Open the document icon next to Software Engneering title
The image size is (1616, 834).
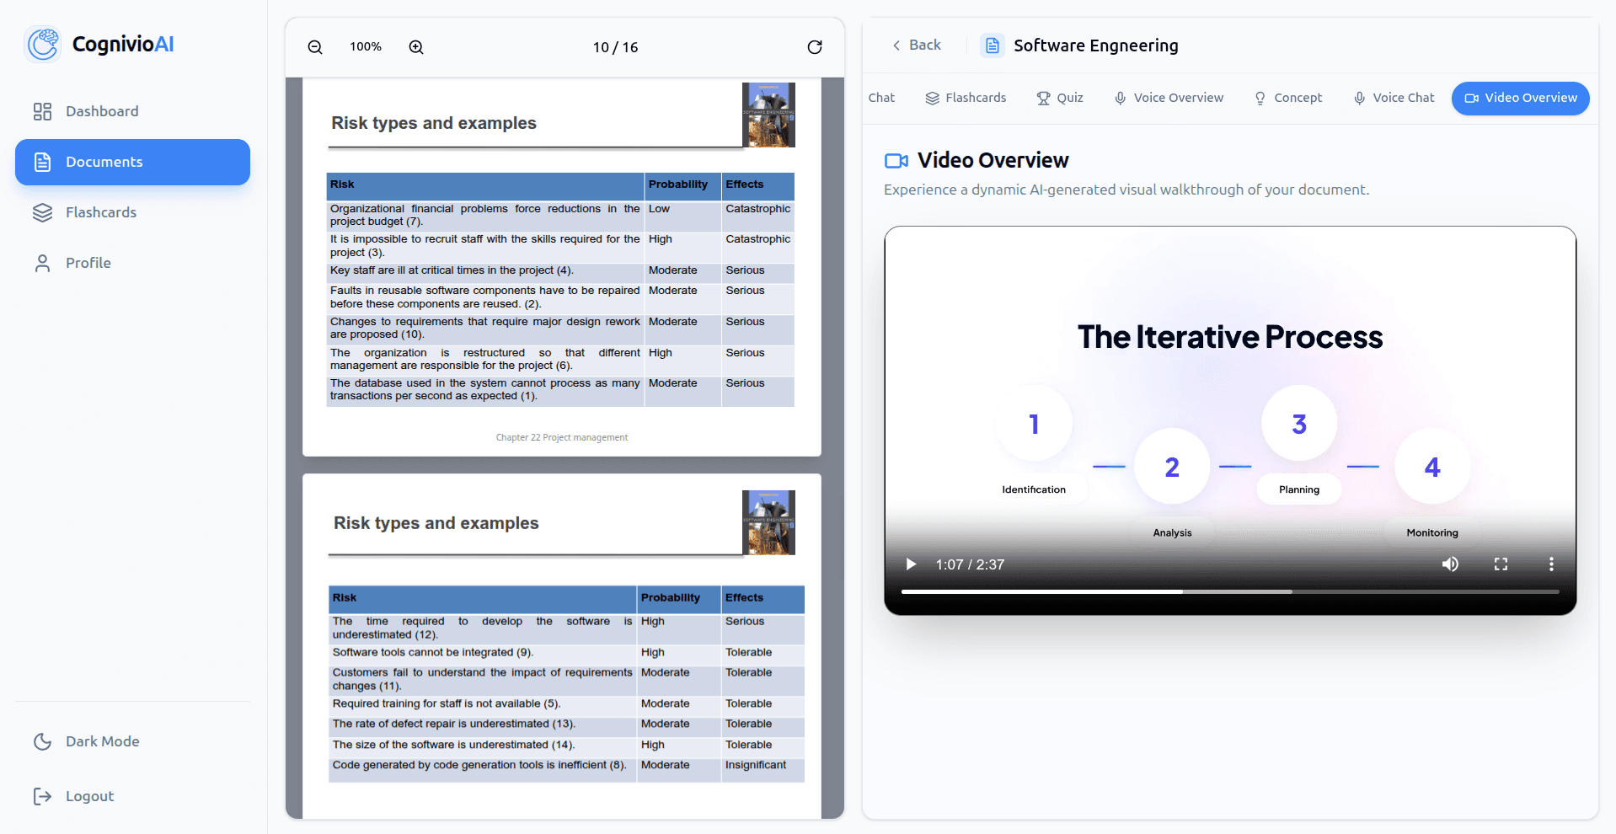click(992, 45)
